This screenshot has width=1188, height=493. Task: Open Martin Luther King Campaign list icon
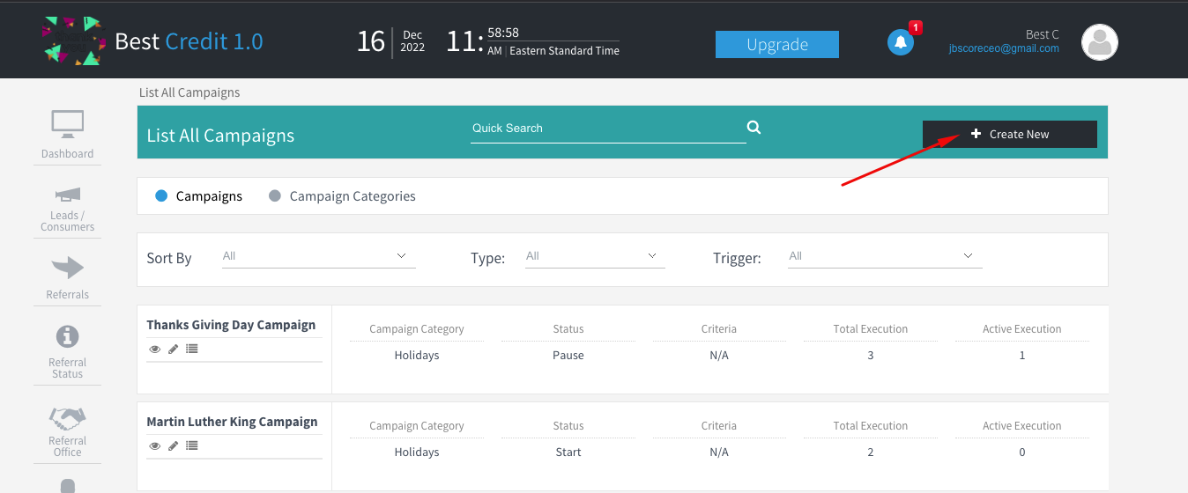(192, 445)
